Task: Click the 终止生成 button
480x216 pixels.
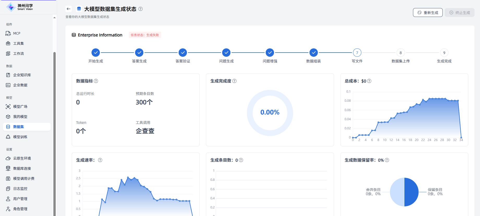Action: [x=460, y=12]
